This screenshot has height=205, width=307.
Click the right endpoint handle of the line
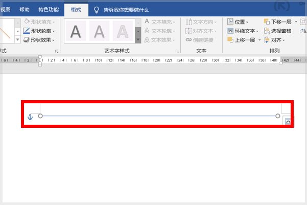(x=278, y=116)
